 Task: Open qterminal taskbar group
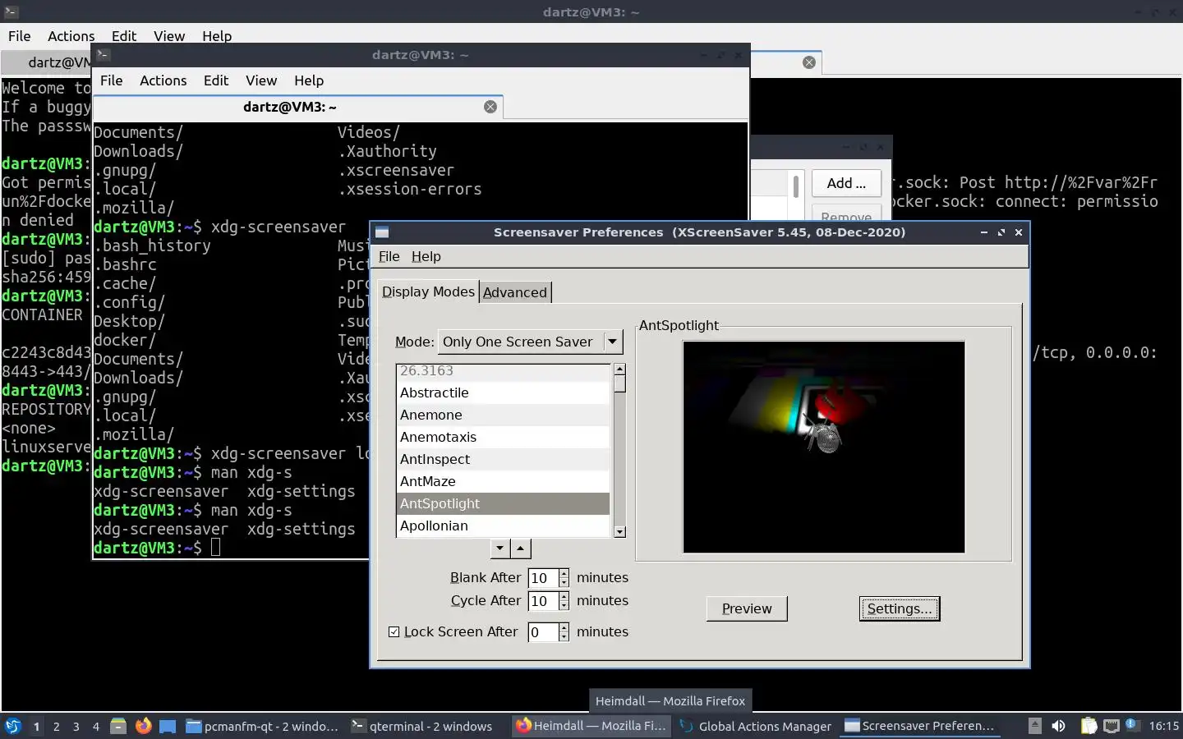tap(422, 726)
